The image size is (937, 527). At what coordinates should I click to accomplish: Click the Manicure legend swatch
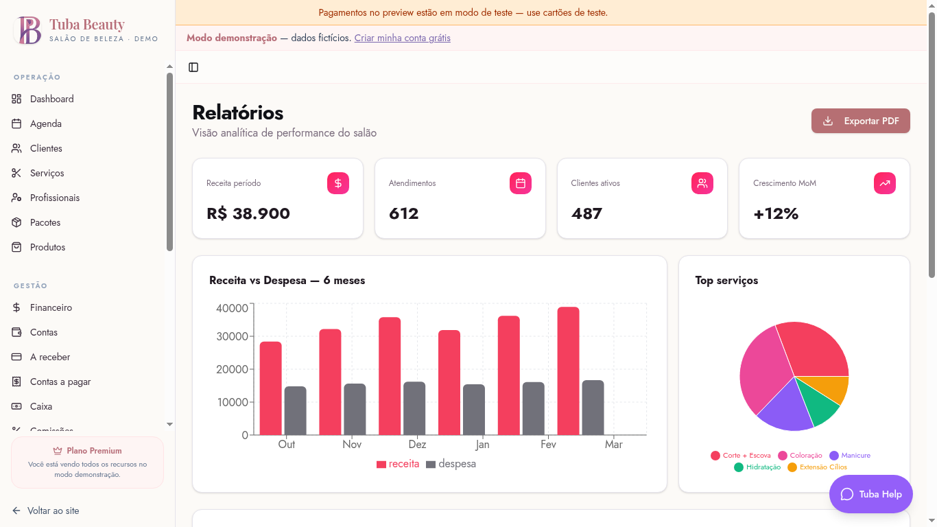click(834, 456)
